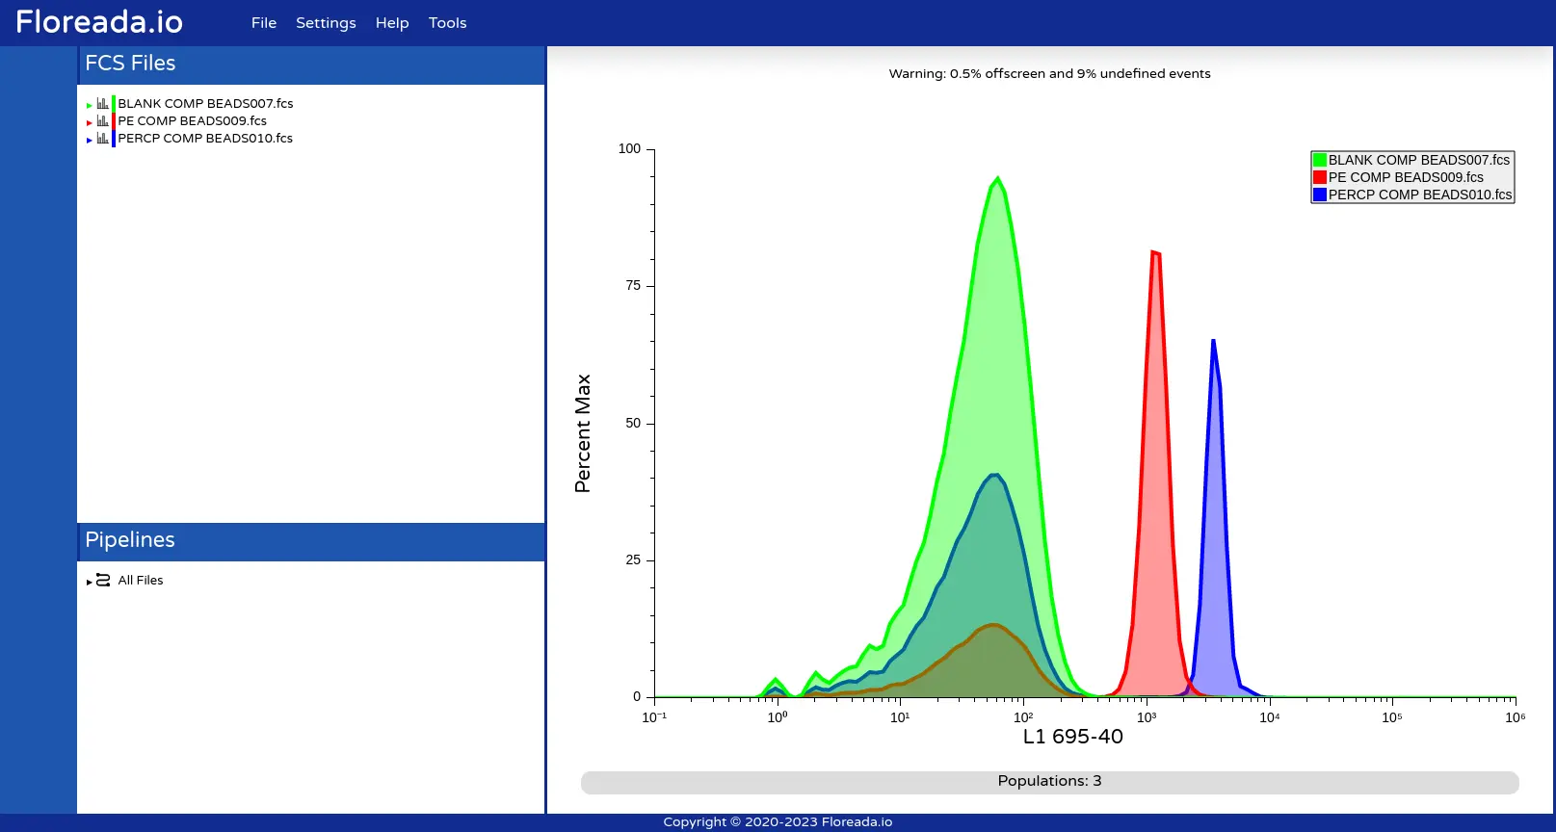Click histogram icon beside BLANK COMP BEADS007.fcs

102,104
